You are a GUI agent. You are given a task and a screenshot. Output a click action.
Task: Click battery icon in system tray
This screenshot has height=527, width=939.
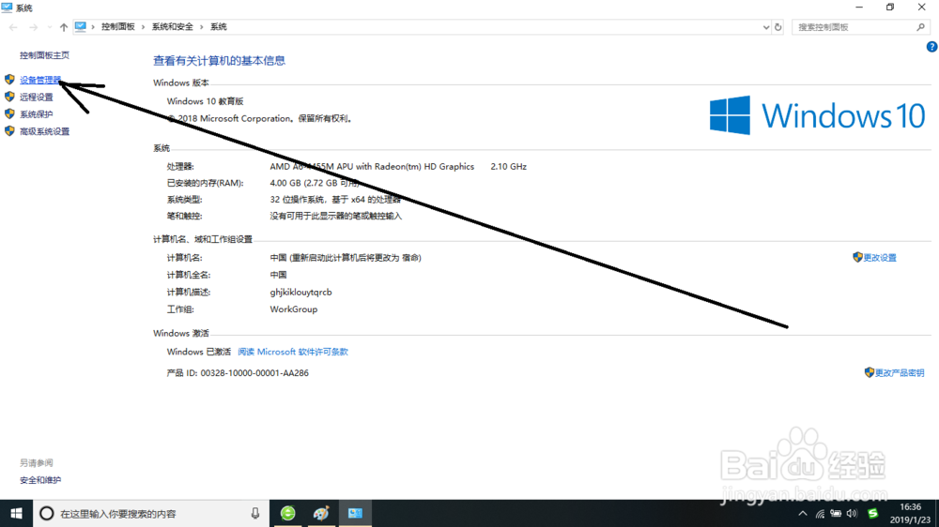836,514
